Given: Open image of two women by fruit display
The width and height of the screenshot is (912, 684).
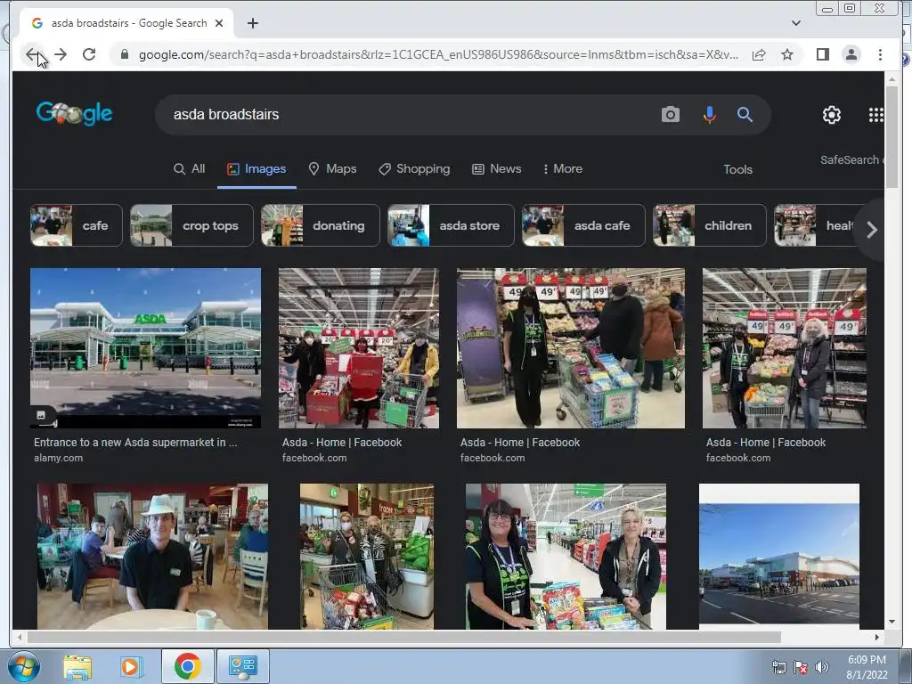Looking at the screenshot, I should pos(784,348).
